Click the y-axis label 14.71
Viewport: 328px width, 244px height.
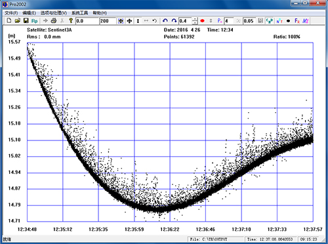point(14,221)
